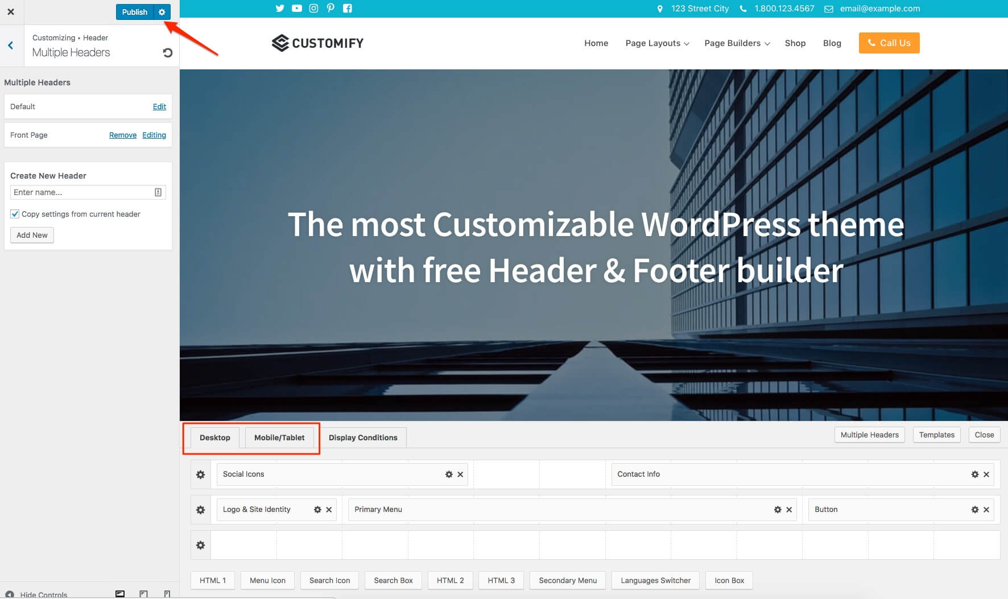
Task: Open the Home menu item
Action: 596,43
